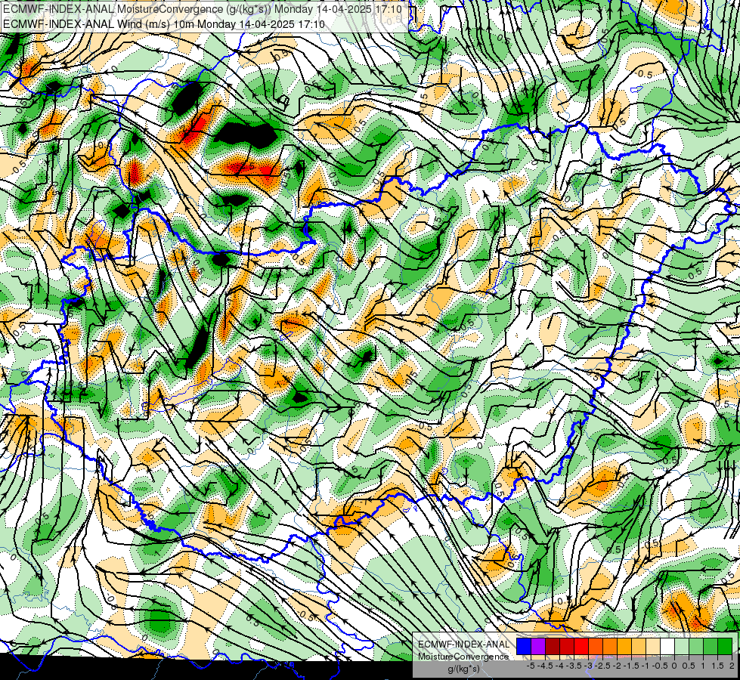Click the red swatch between -4 and -3.5
This screenshot has width=740, height=680.
tap(567, 646)
